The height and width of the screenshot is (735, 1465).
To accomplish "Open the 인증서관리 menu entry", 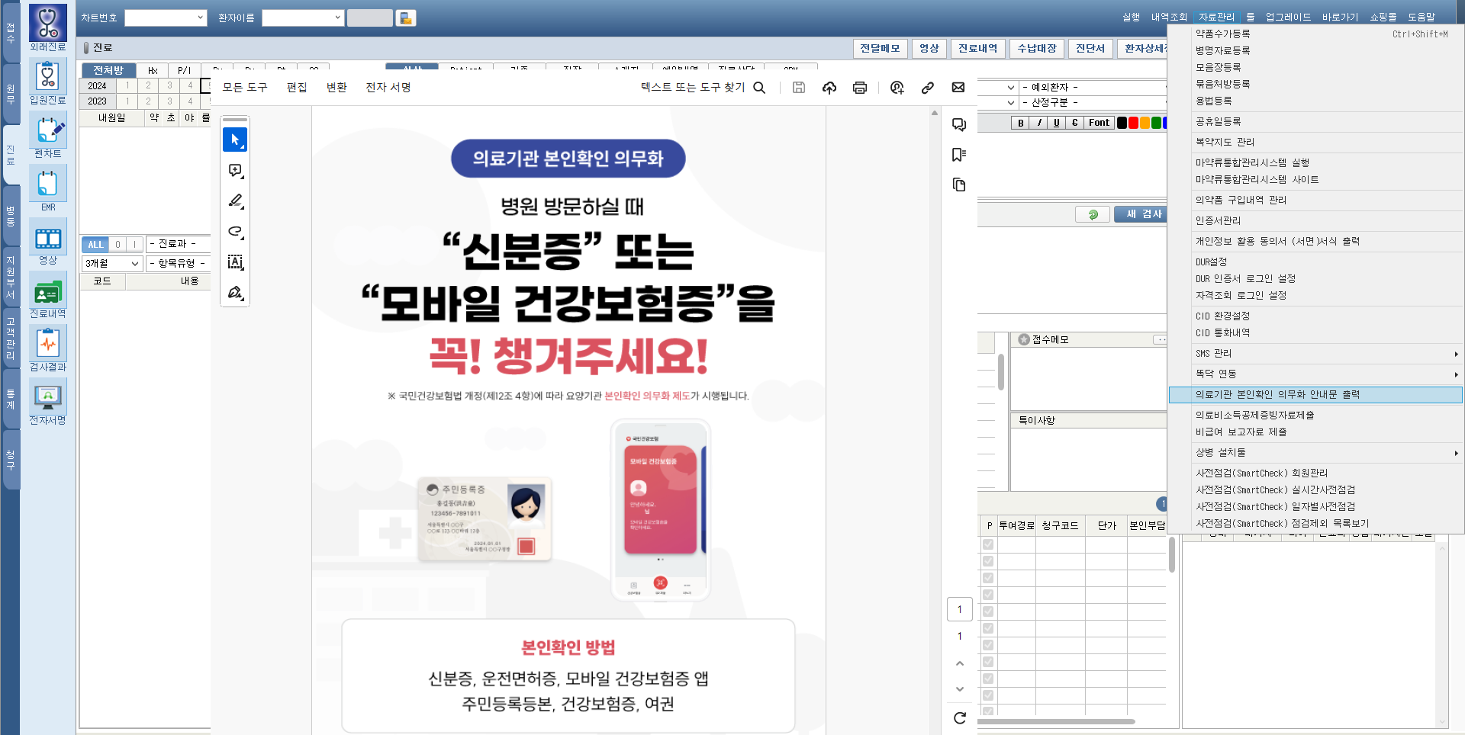I will (1218, 221).
